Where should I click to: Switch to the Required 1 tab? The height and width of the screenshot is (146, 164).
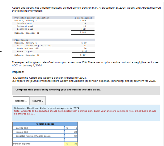21,101
